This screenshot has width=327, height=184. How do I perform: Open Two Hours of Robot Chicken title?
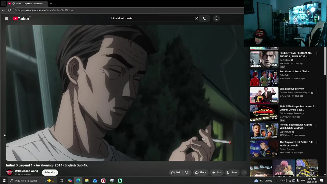295,72
